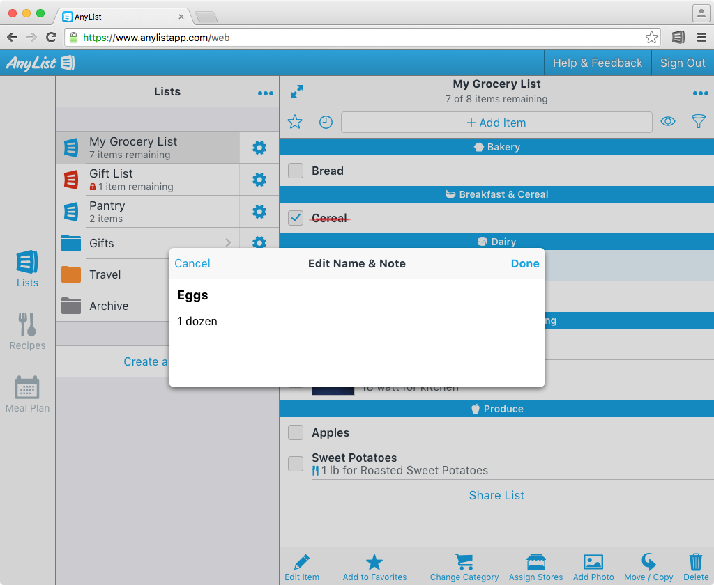Click the Edit Item pencil icon
This screenshot has width=714, height=585.
[301, 562]
